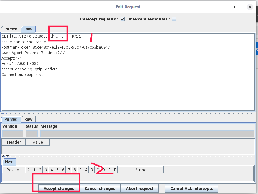This screenshot has height=194, width=258.
Task: Uncheck the Intercept requests checkbox
Action: [122, 19]
